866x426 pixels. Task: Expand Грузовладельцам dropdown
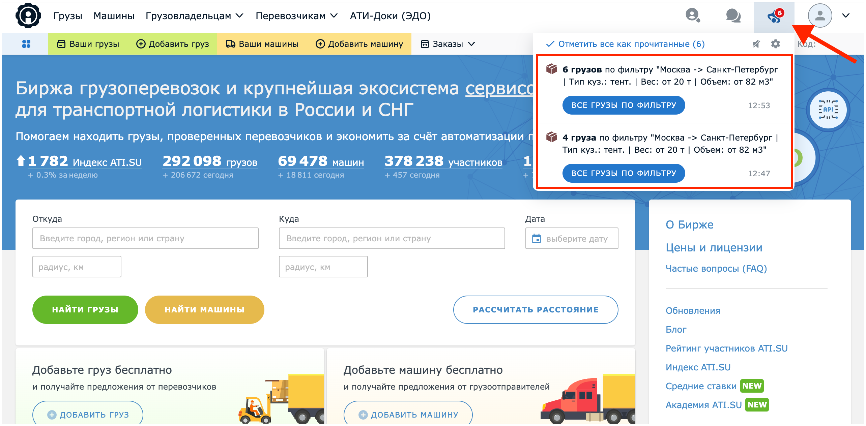pos(195,16)
